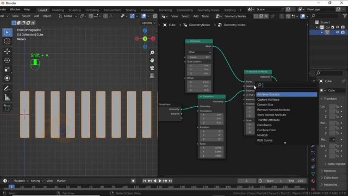The height and width of the screenshot is (196, 348).
Task: Pin the Cube properties panel
Action: coord(343,81)
